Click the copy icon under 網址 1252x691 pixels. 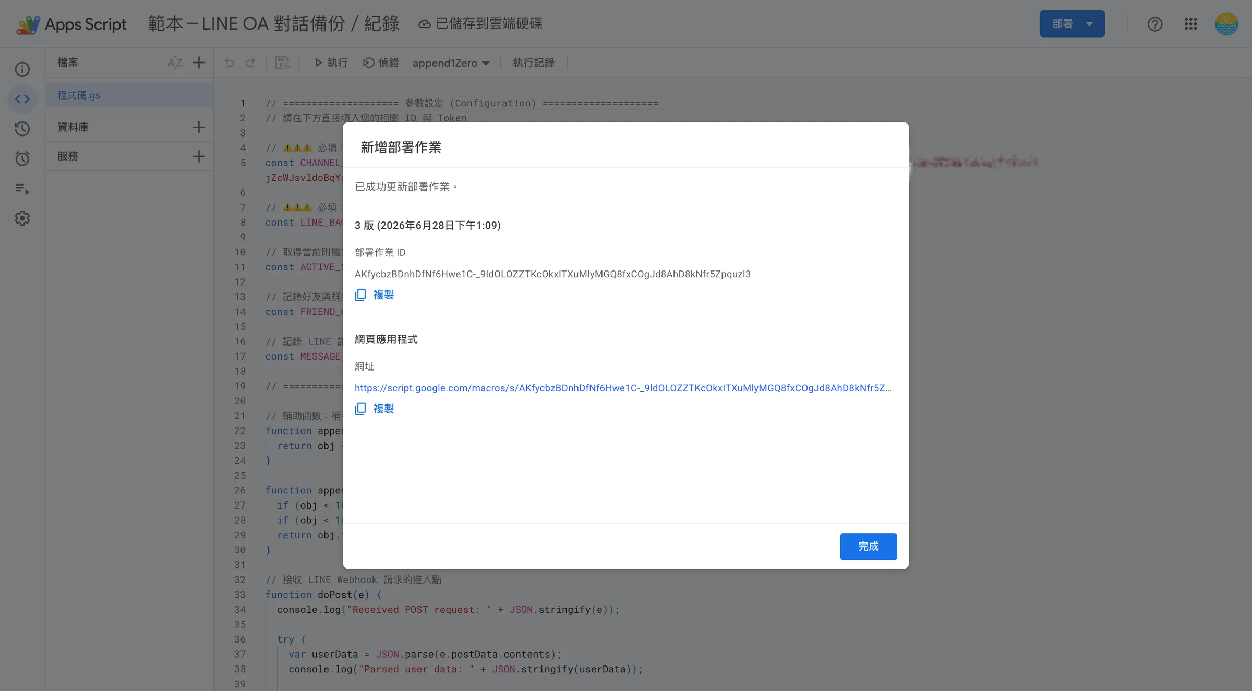click(360, 409)
